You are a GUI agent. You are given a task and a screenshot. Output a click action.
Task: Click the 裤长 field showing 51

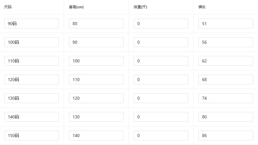[x=226, y=24]
